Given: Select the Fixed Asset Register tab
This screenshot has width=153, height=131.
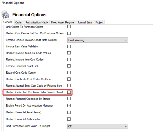Looking at the screenshot, I should pos(63,22).
